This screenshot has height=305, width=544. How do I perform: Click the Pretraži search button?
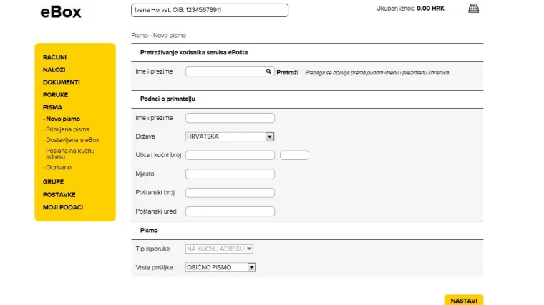288,72
